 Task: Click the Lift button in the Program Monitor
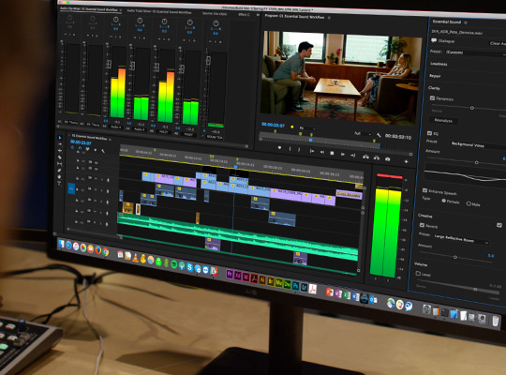pos(365,157)
